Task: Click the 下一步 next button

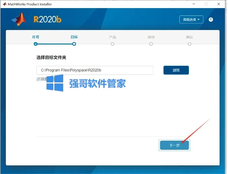Action: point(174,145)
